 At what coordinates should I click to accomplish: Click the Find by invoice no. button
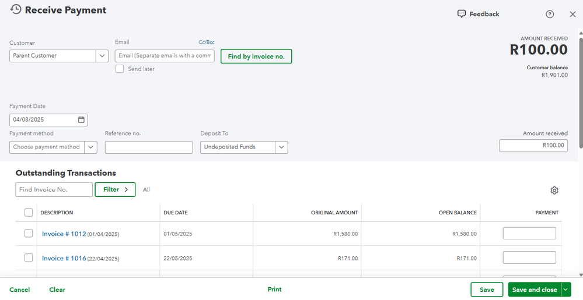(x=256, y=57)
